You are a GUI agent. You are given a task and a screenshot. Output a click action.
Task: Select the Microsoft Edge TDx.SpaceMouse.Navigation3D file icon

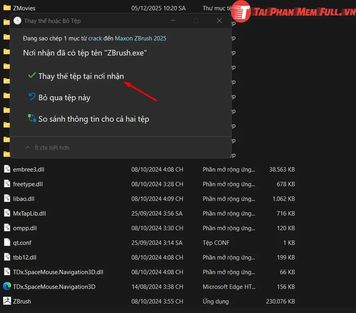click(7, 286)
